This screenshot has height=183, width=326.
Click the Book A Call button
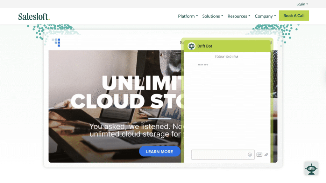tap(294, 16)
